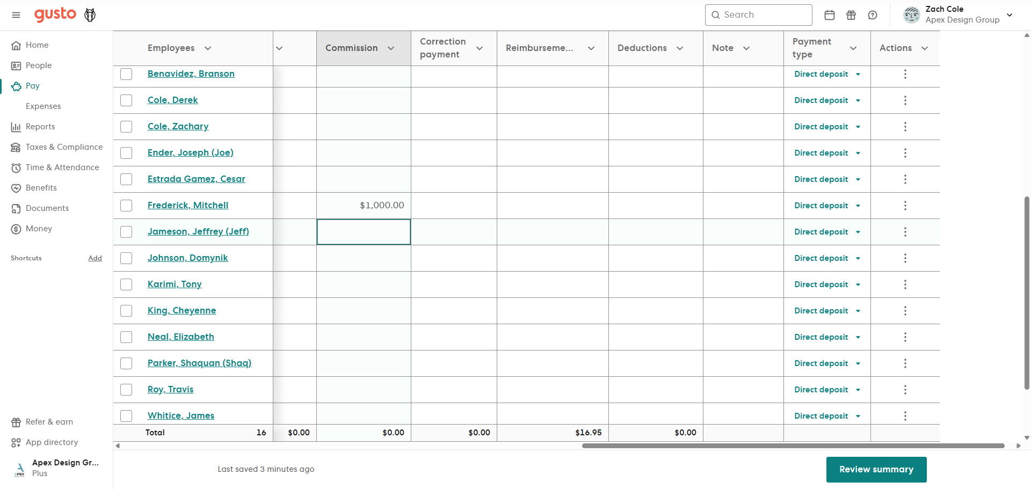Select checkbox for Benavidez, Branson
Image resolution: width=1031 pixels, height=489 pixels.
[126, 74]
